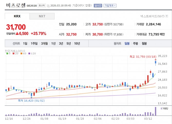
Task: Select the 3개월 line chart period
Action: click(44, 43)
